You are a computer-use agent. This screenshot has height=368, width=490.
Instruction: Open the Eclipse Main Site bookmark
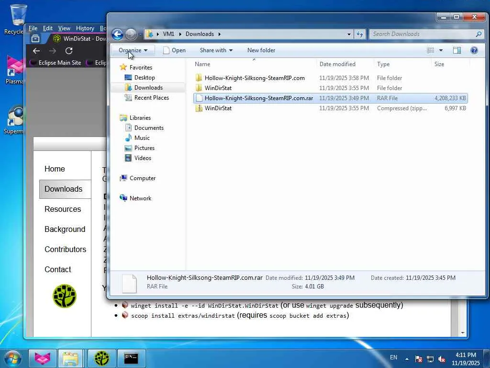pos(56,63)
